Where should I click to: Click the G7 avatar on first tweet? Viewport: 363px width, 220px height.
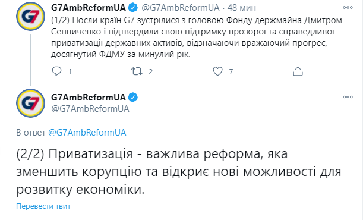30,17
